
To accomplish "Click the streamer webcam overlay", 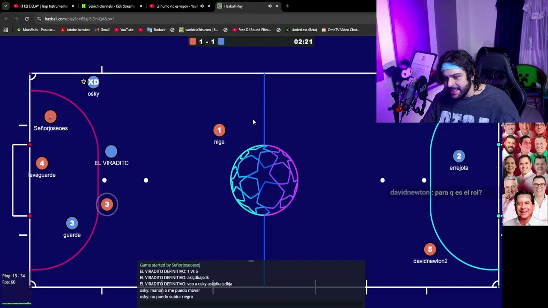I will [462, 62].
